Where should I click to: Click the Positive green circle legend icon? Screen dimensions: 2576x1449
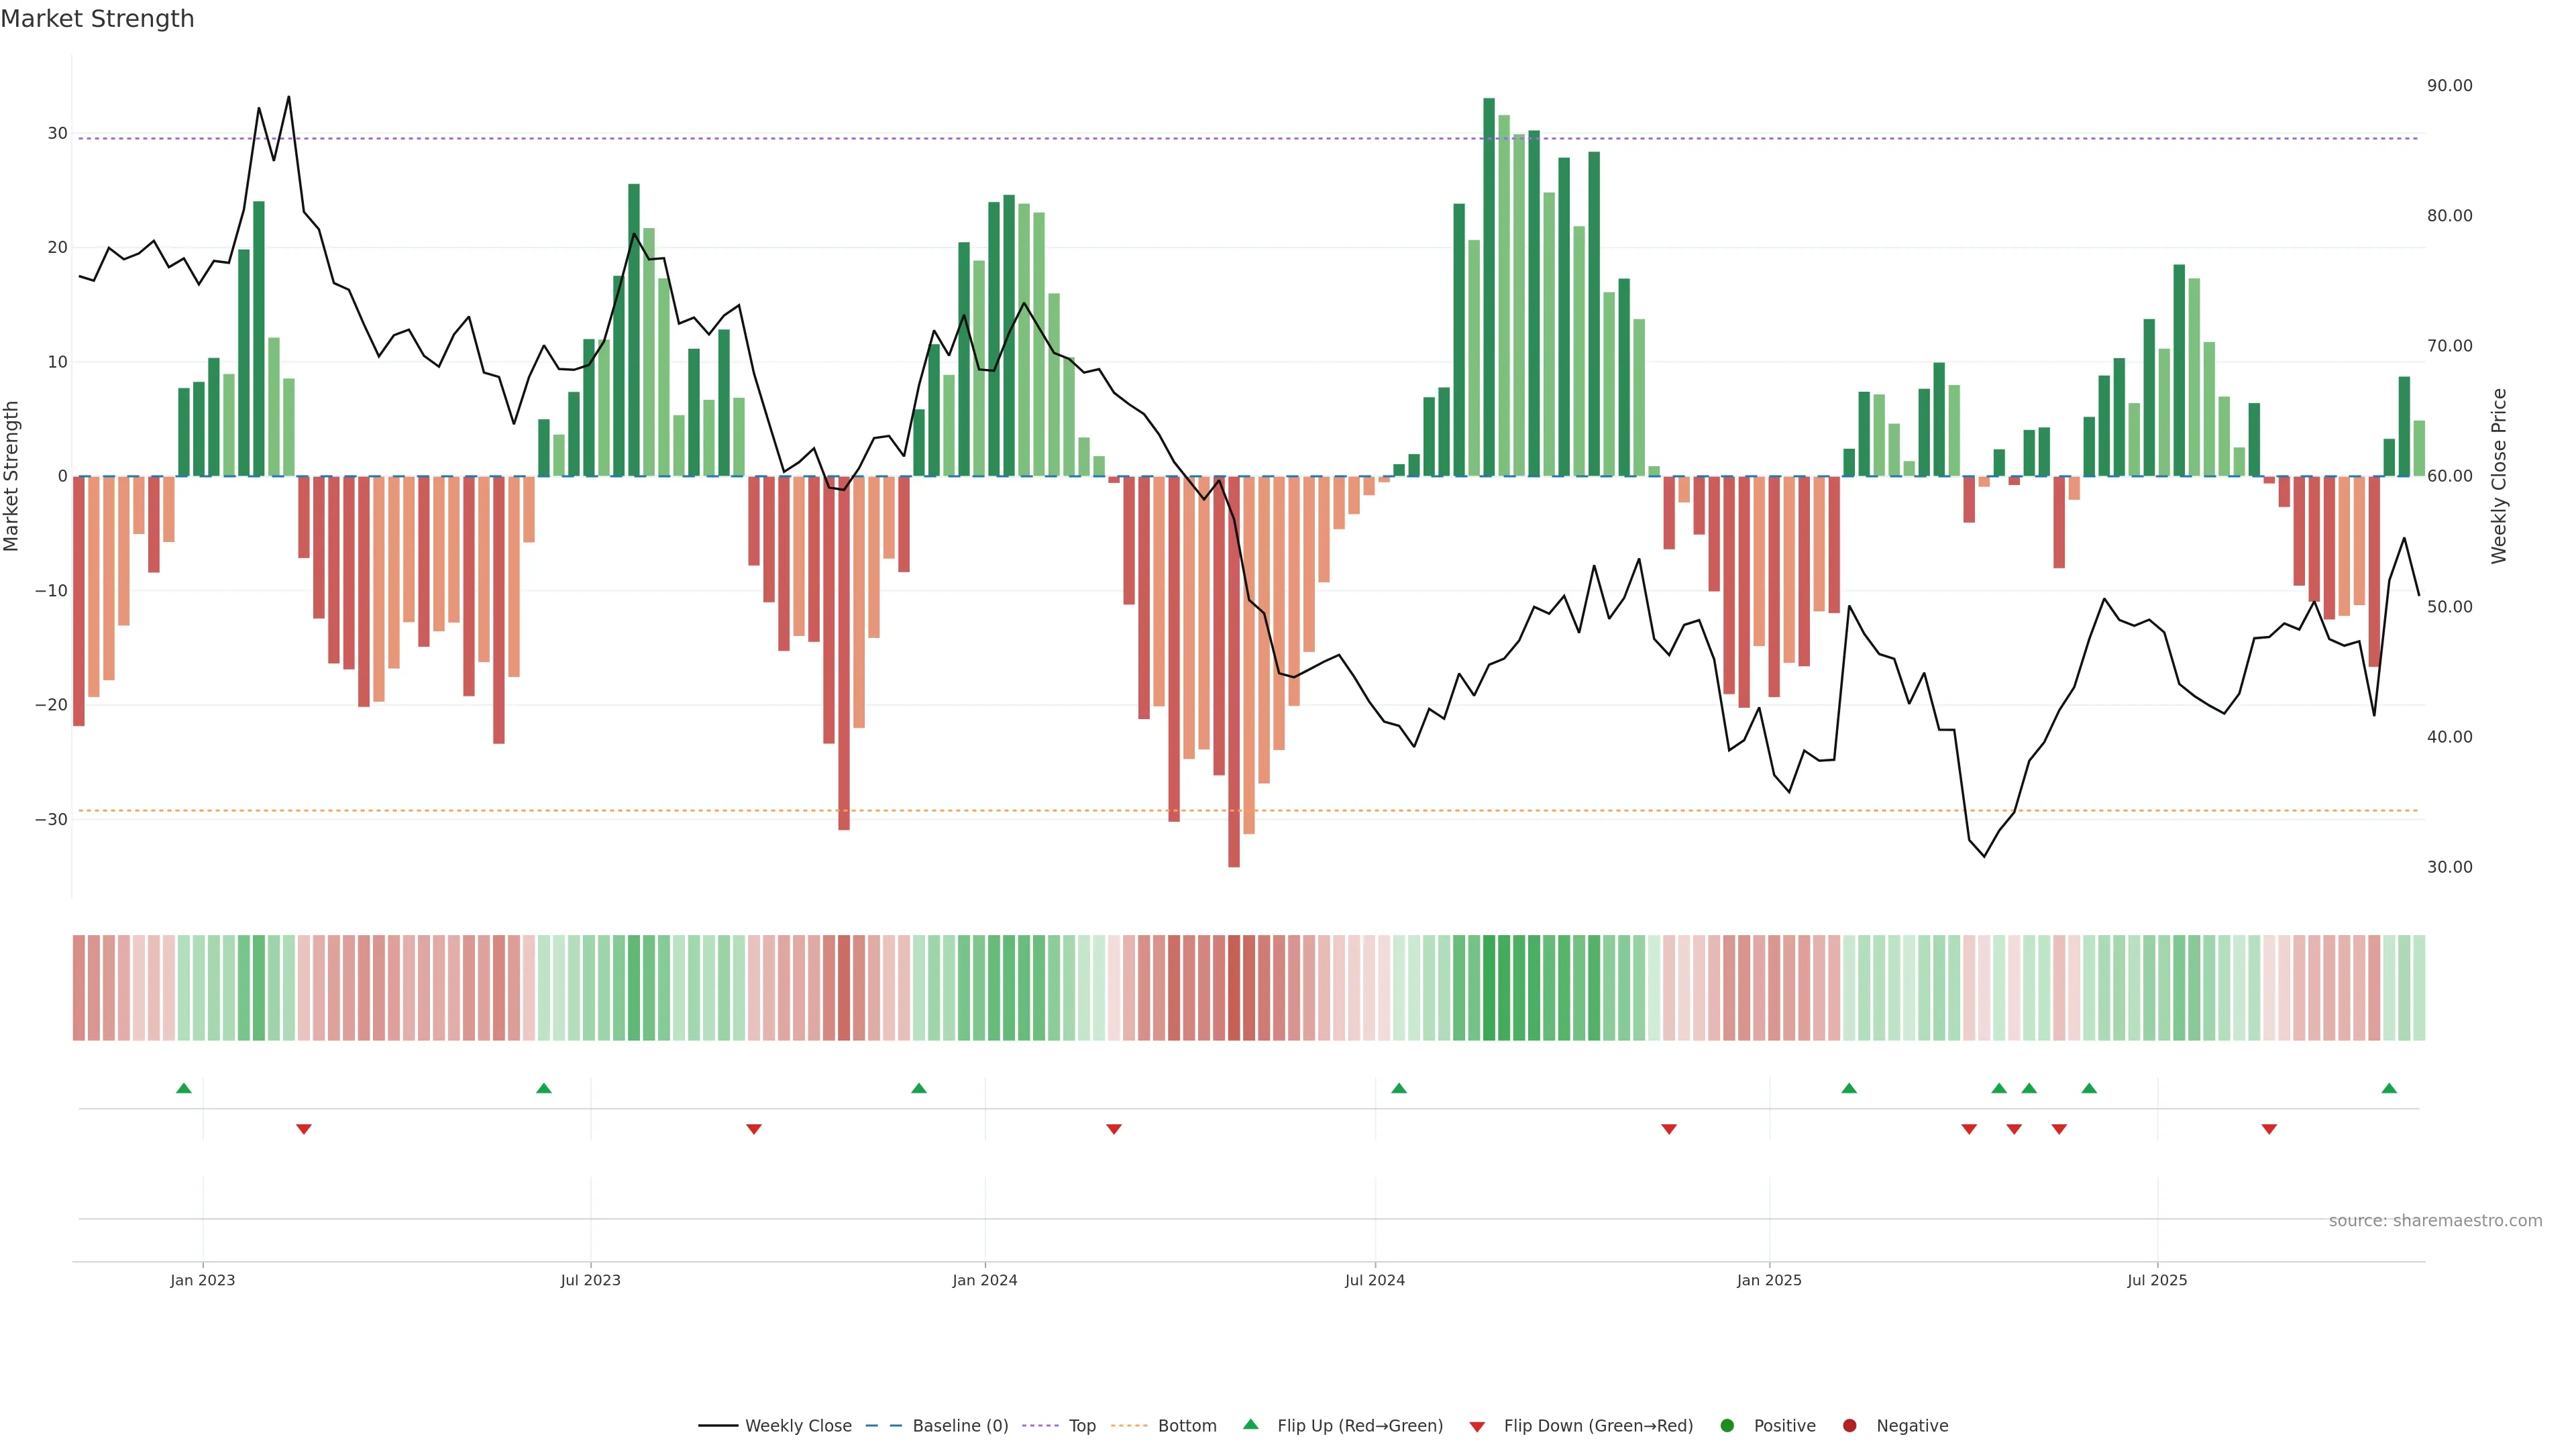(1727, 1426)
